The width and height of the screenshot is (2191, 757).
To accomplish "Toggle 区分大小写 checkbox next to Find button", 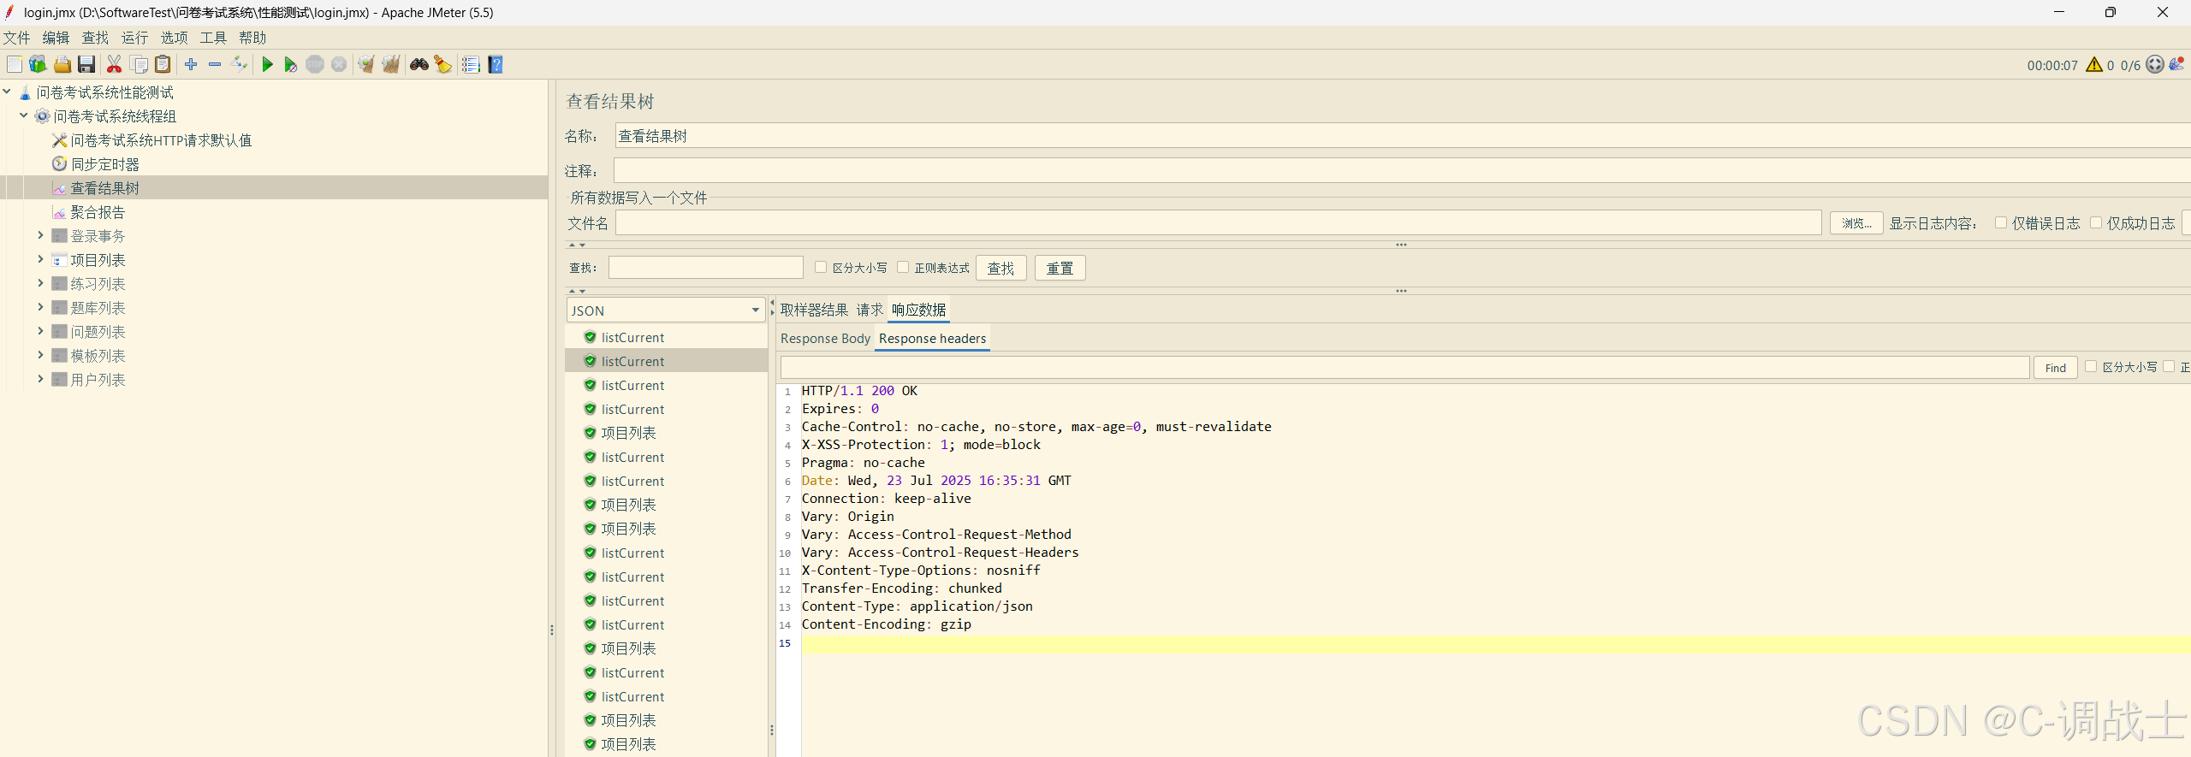I will click(x=2091, y=367).
